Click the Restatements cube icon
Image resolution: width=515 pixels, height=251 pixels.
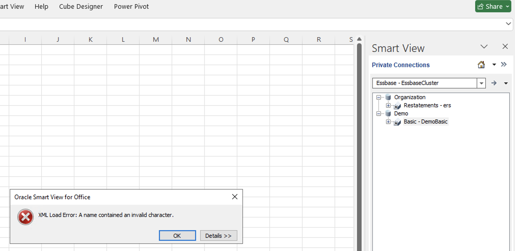pos(397,106)
